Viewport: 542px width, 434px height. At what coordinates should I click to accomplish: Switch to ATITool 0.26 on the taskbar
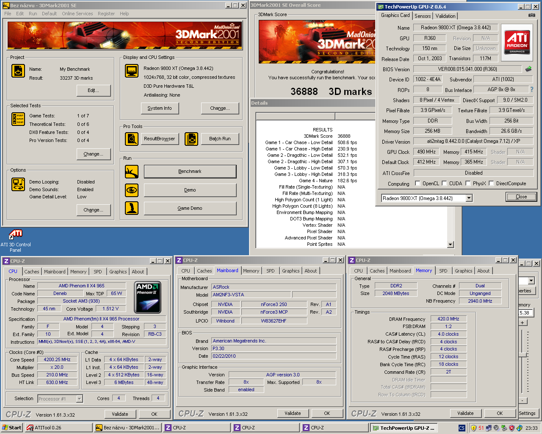58,428
